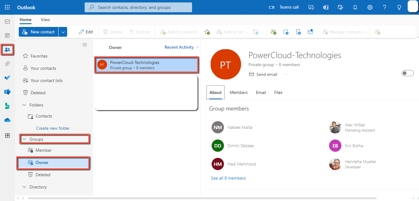The width and height of the screenshot is (419, 201).
Task: Click the toolbar icon with blue arrow badge
Action: [x=286, y=32]
